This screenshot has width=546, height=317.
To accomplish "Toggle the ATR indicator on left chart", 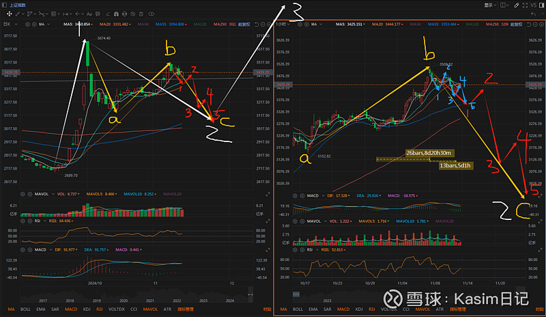I will [167, 309].
